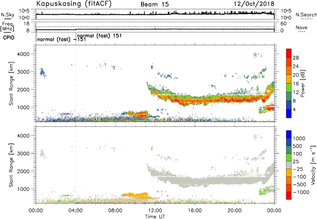
Task: Click the gray velocity band near 16:00 UT
Action: pyautogui.click(x=195, y=181)
